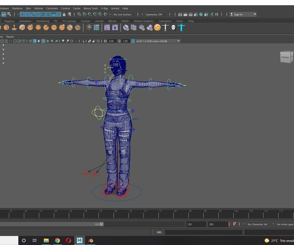Image resolution: width=294 pixels, height=245 pixels.
Task: Switch to the Substance shelf tab
Action: click(165, 21)
